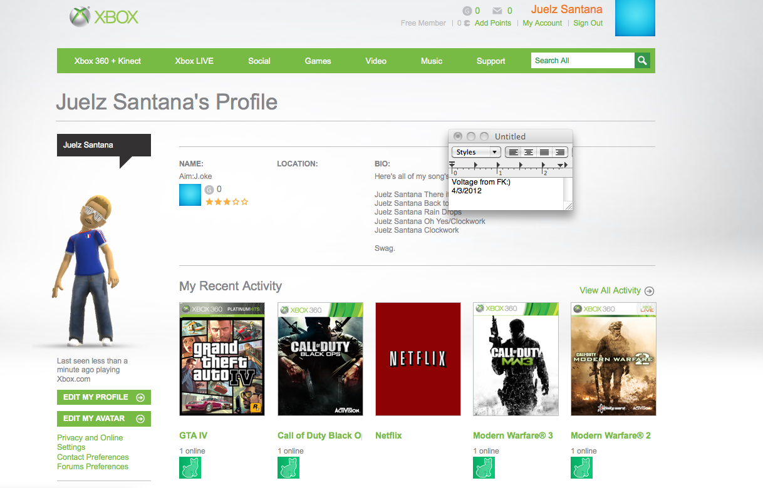763x488 pixels.
Task: Click the search magnifier button
Action: (x=642, y=61)
